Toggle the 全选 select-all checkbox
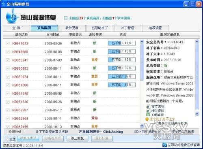The image size is (203, 149). tap(6, 139)
